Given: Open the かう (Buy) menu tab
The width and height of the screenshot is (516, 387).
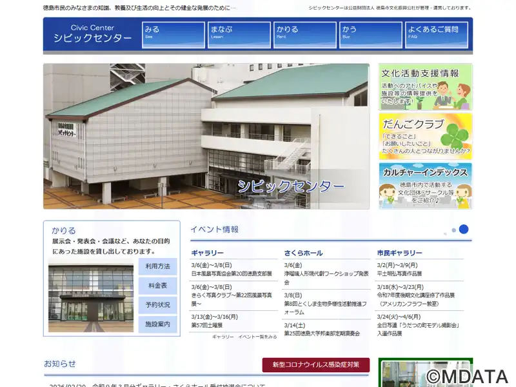Looking at the screenshot, I should (371, 35).
